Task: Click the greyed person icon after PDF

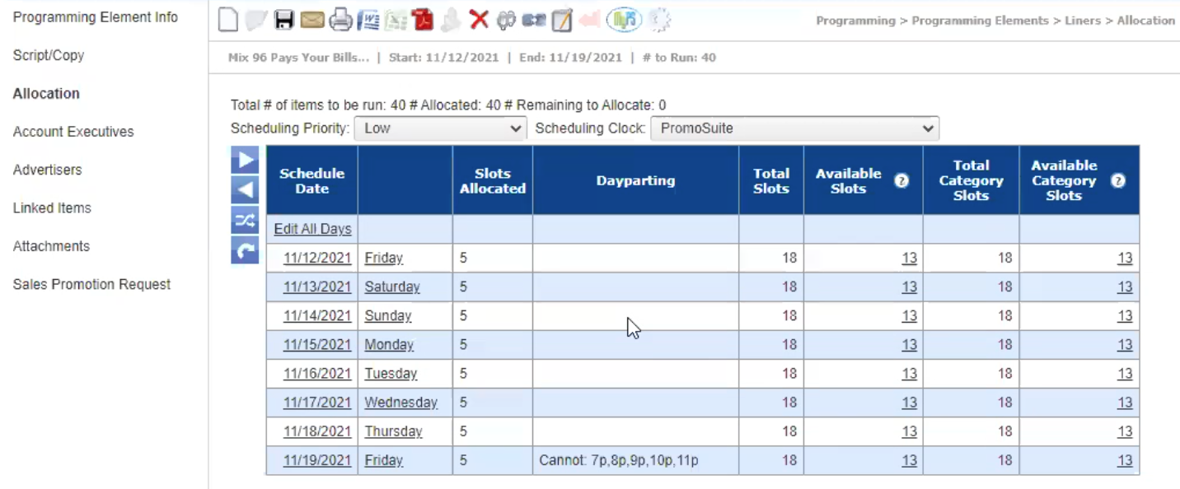Action: pos(450,21)
